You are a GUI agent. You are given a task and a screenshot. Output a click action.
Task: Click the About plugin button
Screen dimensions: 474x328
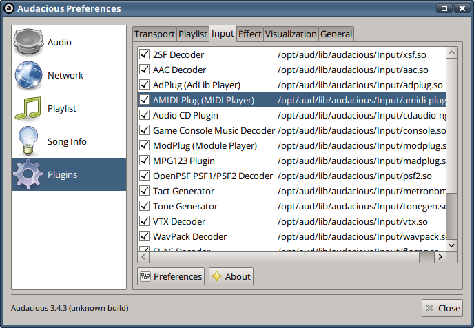(x=231, y=276)
